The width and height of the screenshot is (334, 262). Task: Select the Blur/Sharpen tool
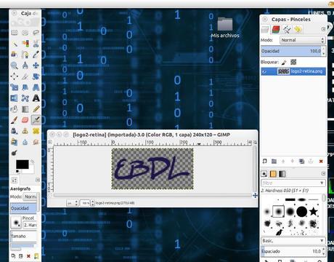coord(25,142)
